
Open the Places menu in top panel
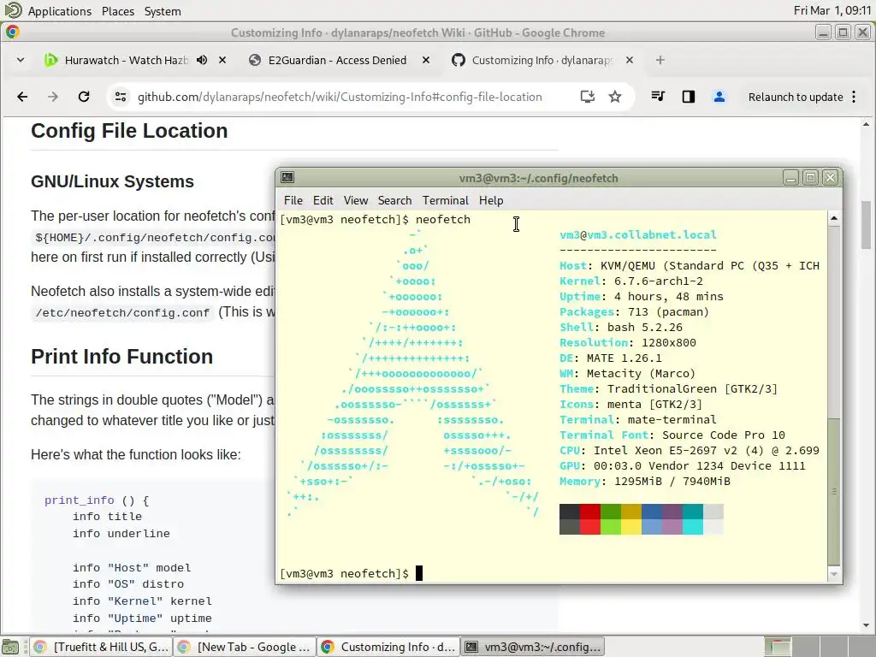(x=118, y=11)
